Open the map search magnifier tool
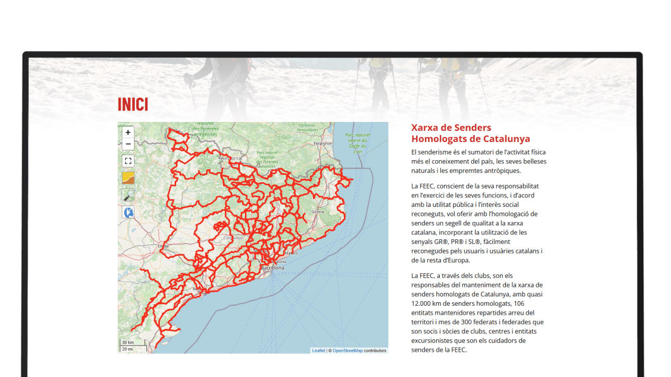Viewport: 671px width, 377px height. point(128,195)
